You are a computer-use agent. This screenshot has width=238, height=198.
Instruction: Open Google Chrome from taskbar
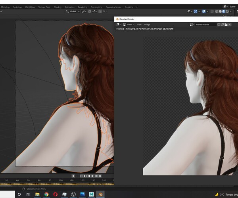click(46, 194)
